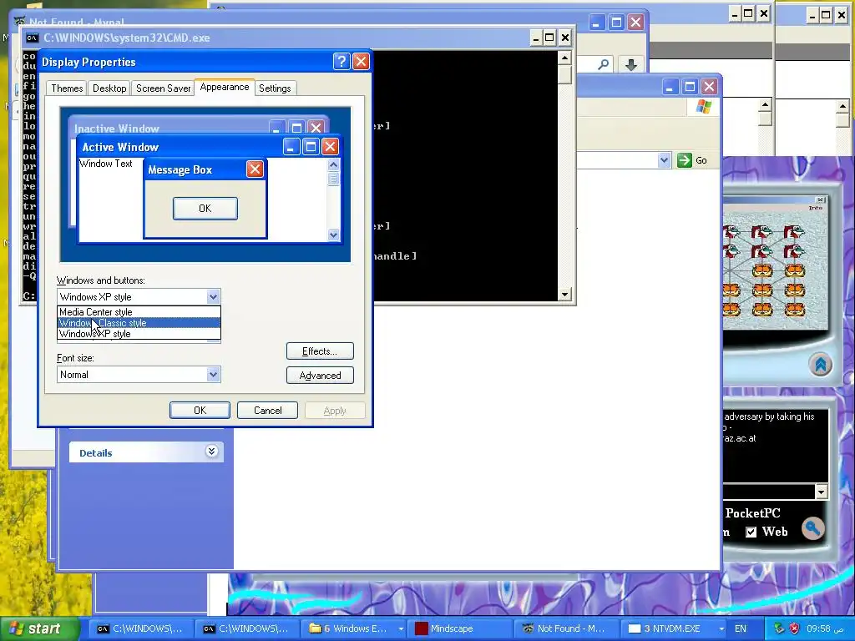Click the PocketPC label in Mindscape

point(752,513)
